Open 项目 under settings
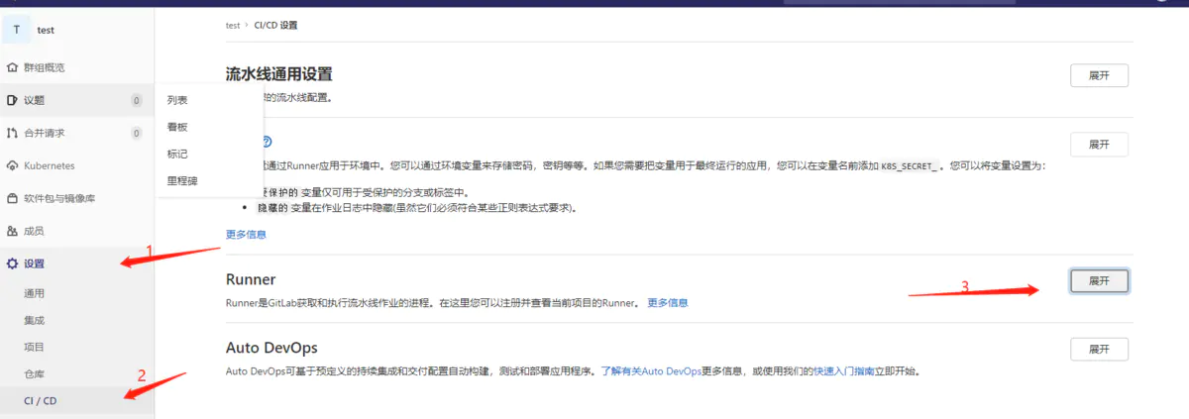1189x419 pixels. 34,347
